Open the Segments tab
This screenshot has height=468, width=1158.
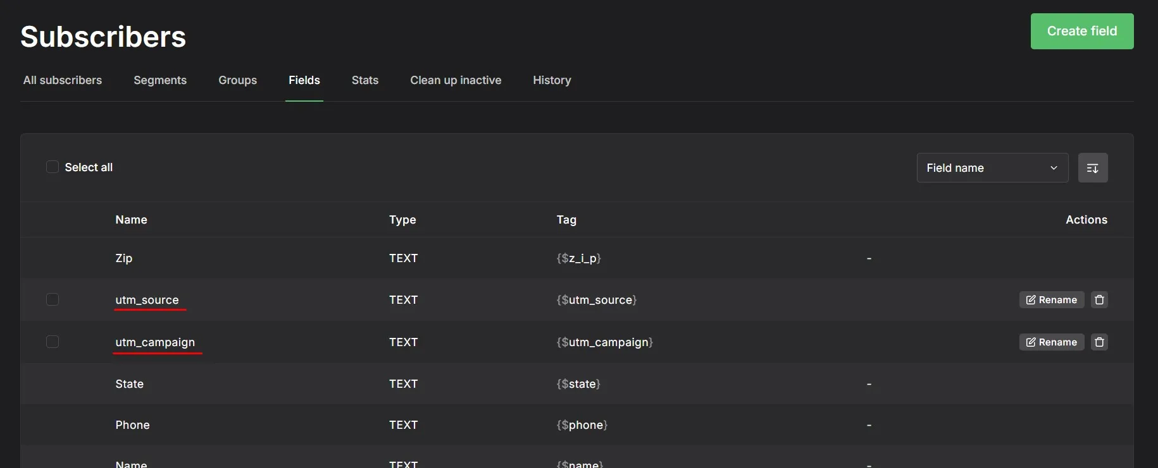[x=160, y=80]
